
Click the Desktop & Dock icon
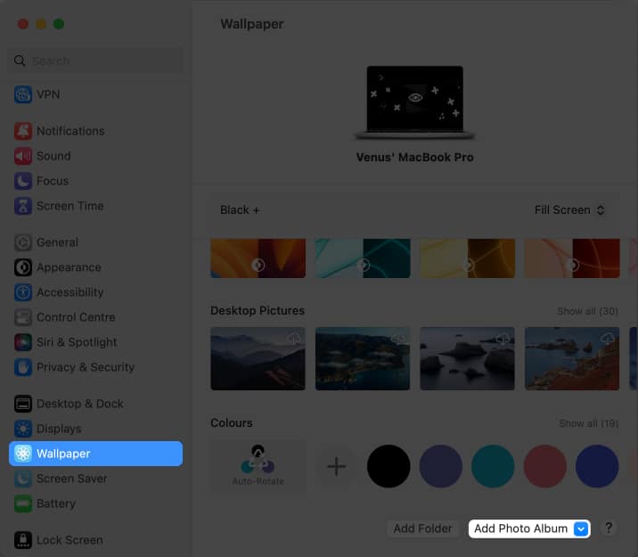(23, 404)
